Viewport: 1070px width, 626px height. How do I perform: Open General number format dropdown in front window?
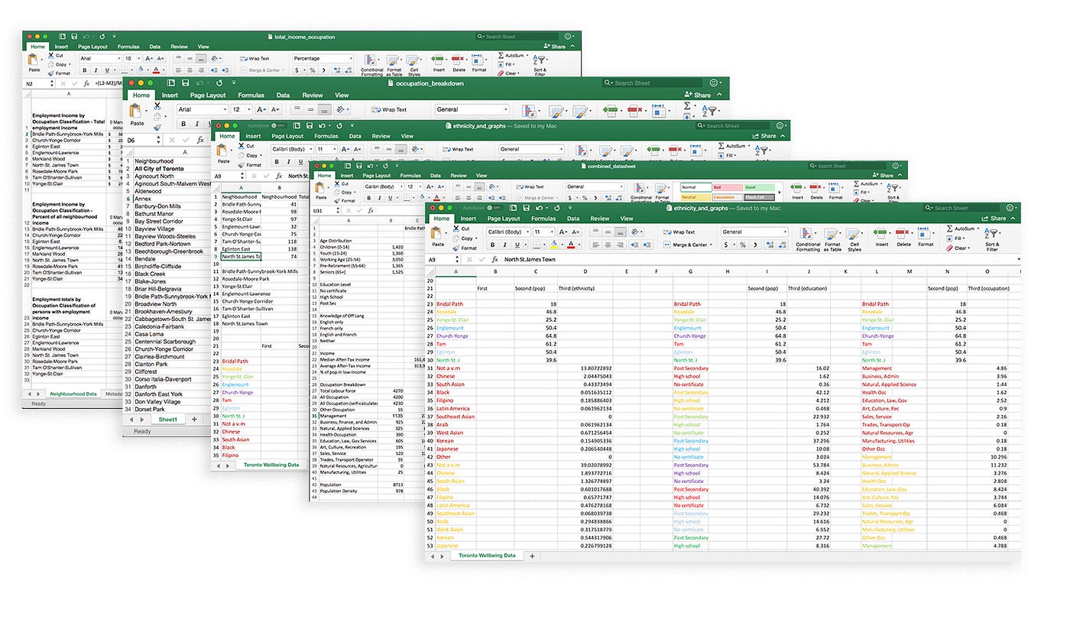click(754, 232)
